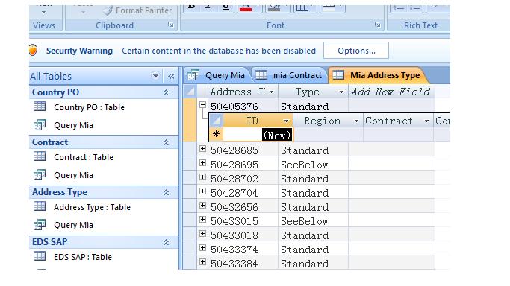The height and width of the screenshot is (286, 510).
Task: Click the select-all corner of datasheet
Action: pos(190,92)
